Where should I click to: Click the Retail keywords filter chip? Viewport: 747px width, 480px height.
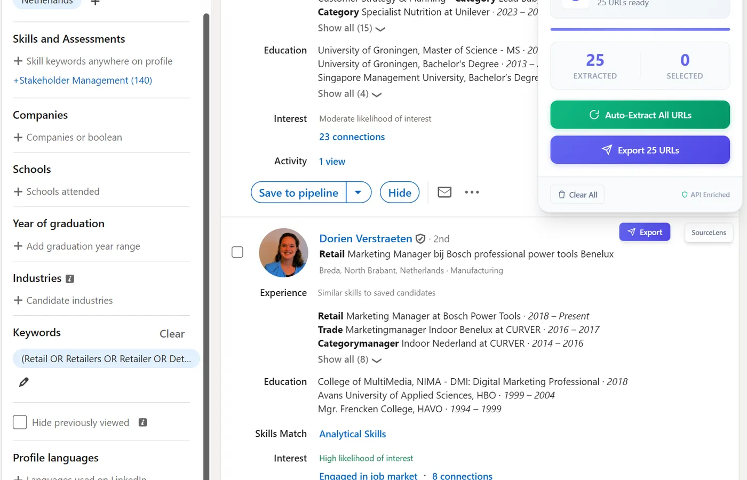point(106,358)
